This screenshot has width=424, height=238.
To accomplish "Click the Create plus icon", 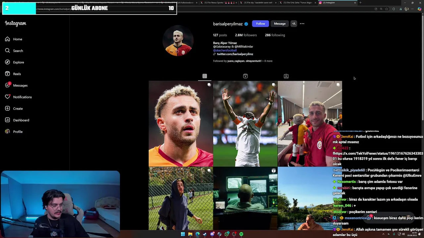I will click(7, 108).
